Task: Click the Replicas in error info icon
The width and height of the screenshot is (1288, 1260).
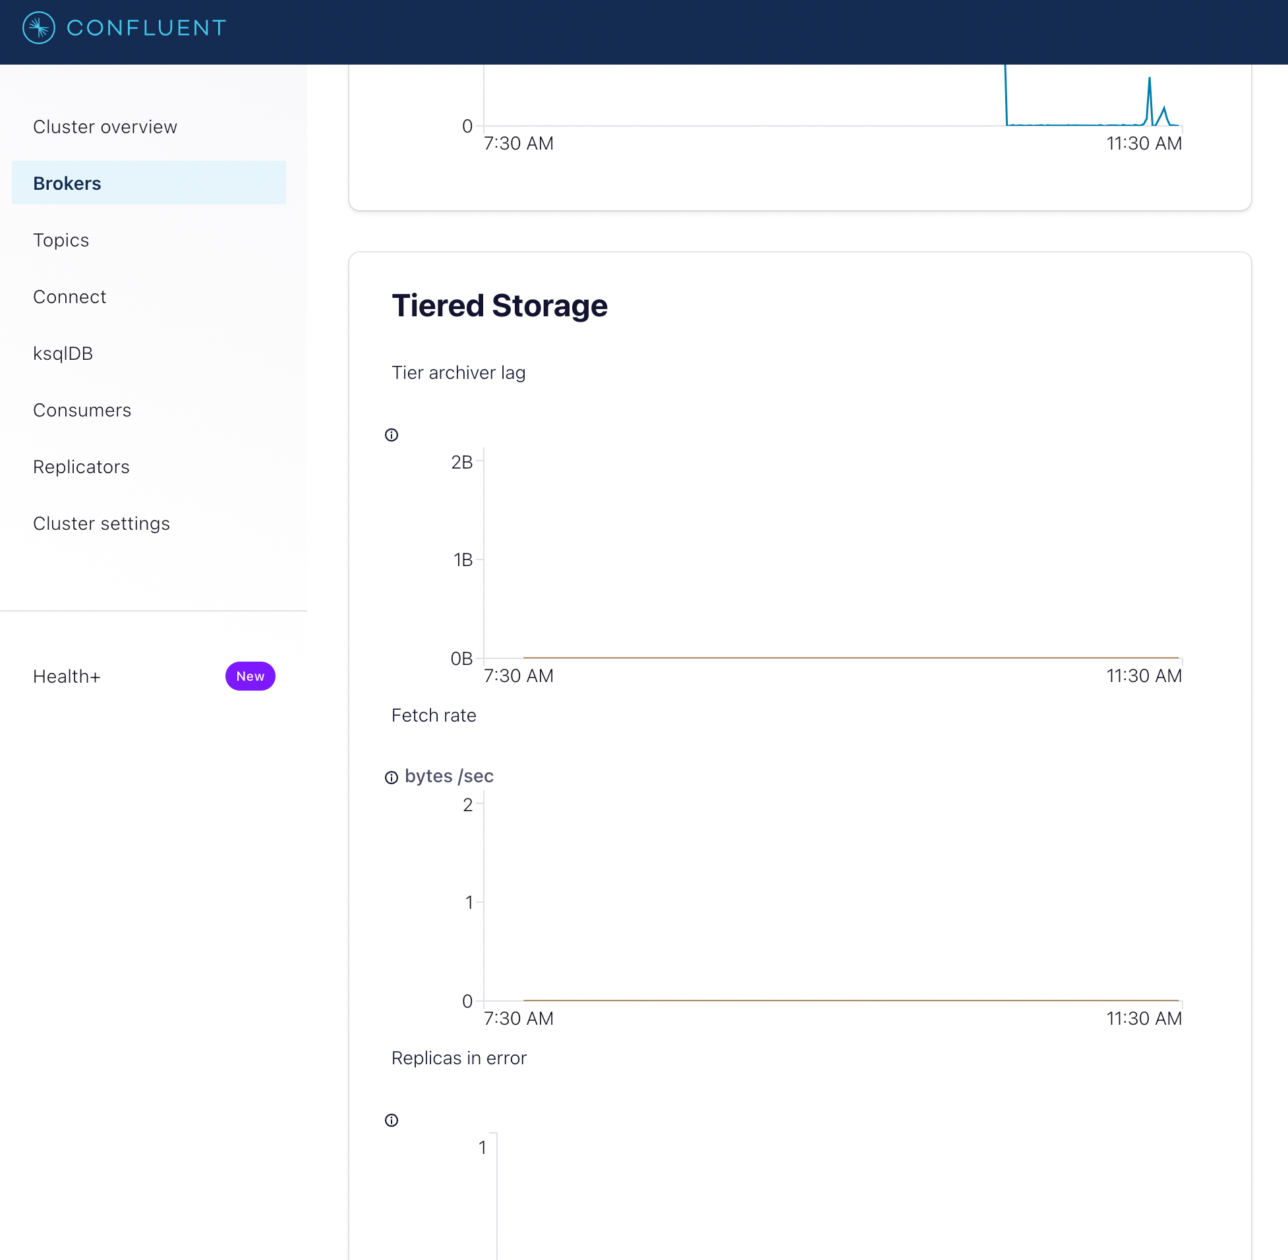Action: coord(391,1120)
